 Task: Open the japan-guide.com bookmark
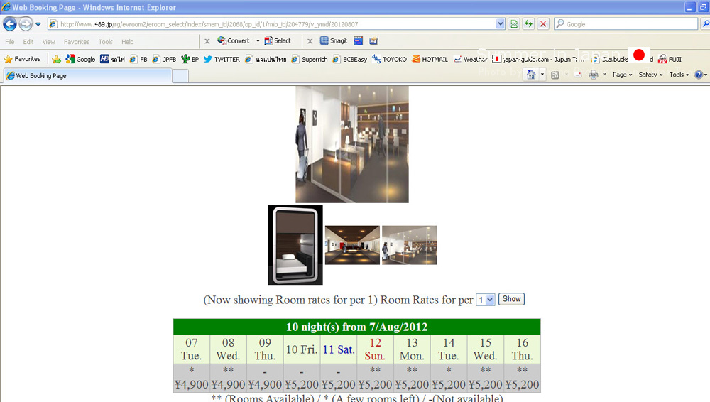click(x=539, y=59)
